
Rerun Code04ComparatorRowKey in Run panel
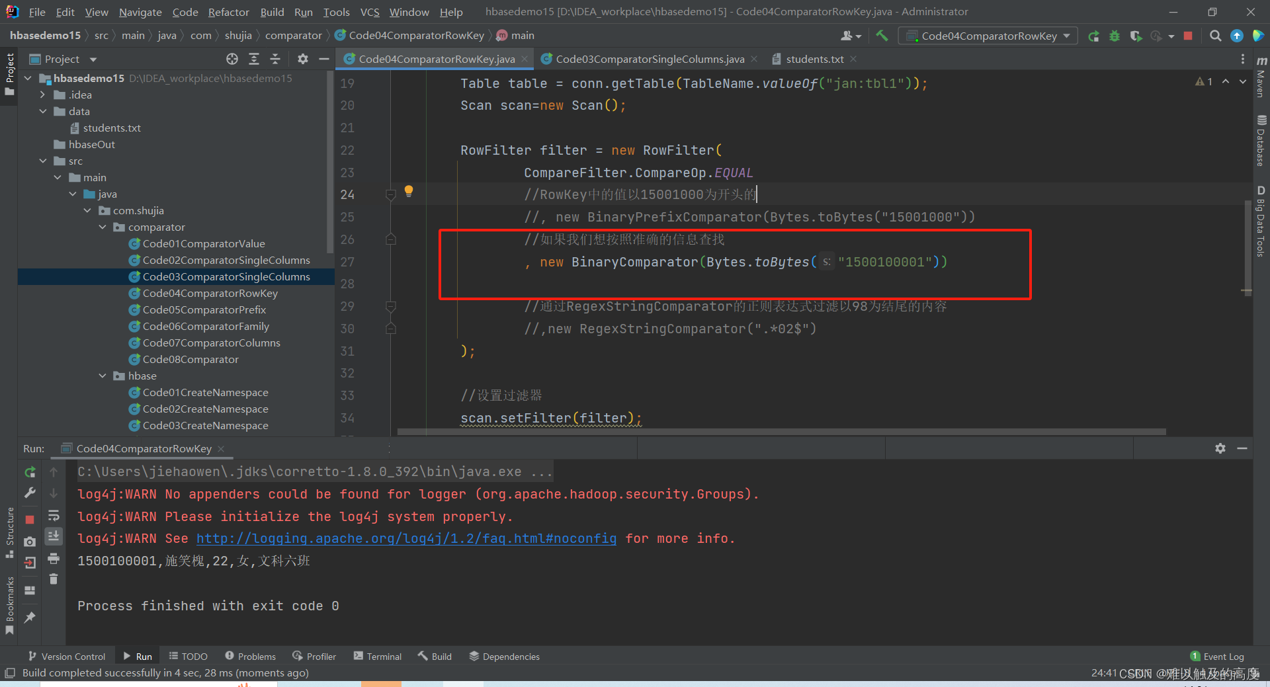(x=30, y=472)
